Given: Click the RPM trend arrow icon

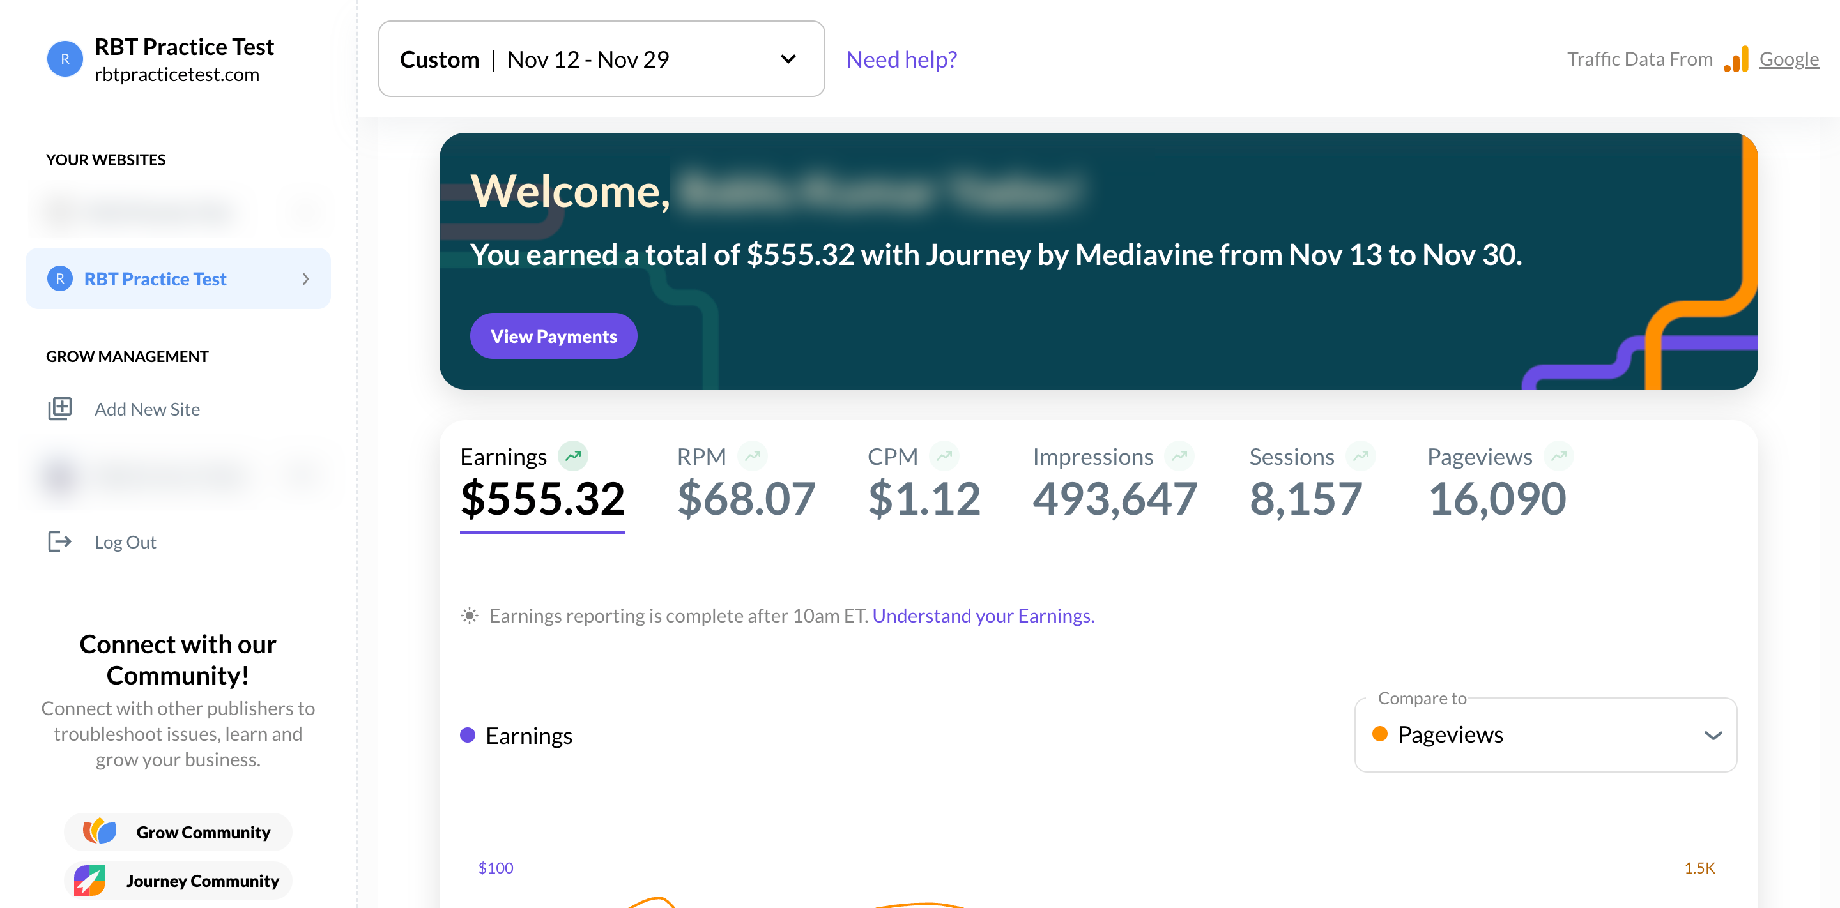Looking at the screenshot, I should [x=752, y=456].
